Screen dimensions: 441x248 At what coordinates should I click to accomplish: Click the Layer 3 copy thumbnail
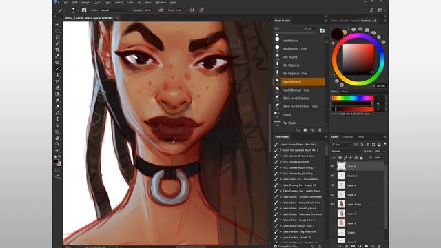[341, 204]
